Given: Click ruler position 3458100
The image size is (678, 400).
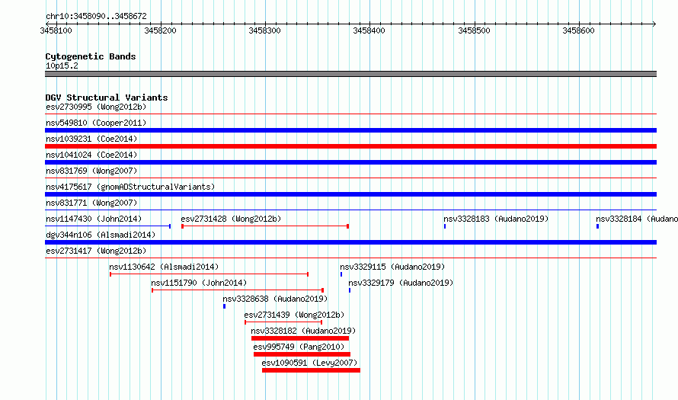Looking at the screenshot, I should coord(56,30).
